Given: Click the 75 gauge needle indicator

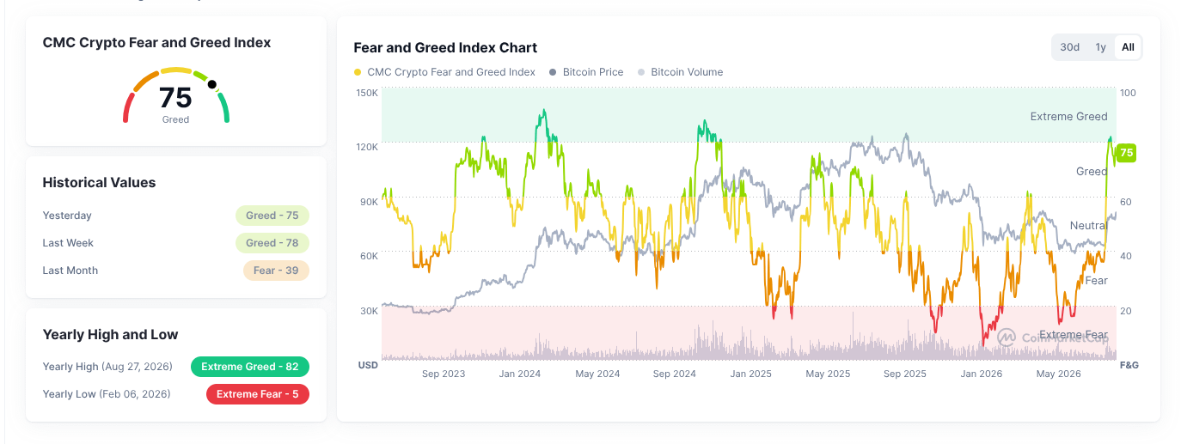Looking at the screenshot, I should tap(212, 85).
